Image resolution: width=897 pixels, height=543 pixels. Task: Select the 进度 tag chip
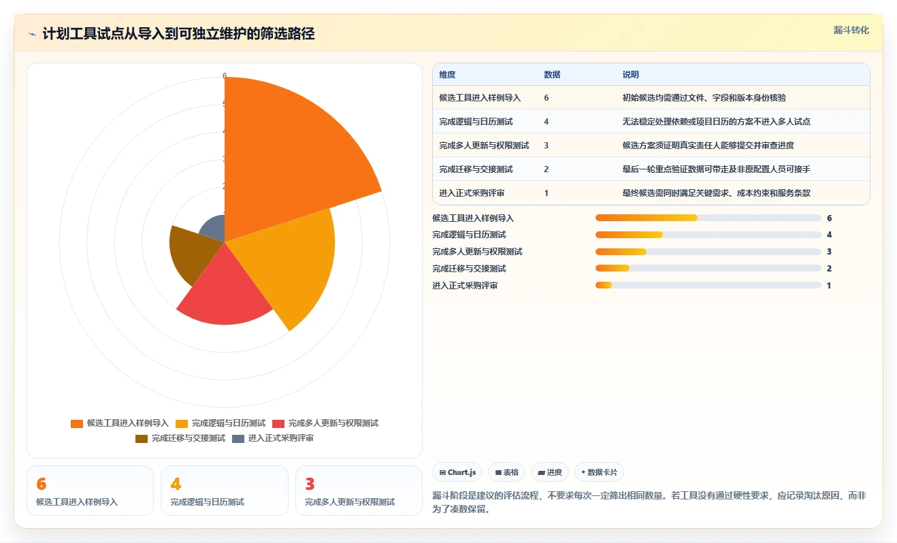point(550,472)
